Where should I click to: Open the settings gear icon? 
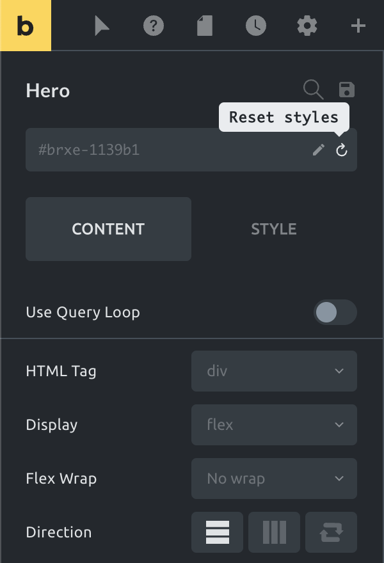point(307,26)
